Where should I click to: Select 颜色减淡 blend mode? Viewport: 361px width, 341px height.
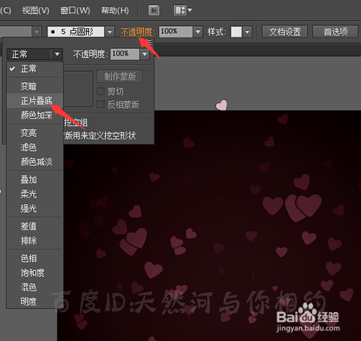(35, 162)
